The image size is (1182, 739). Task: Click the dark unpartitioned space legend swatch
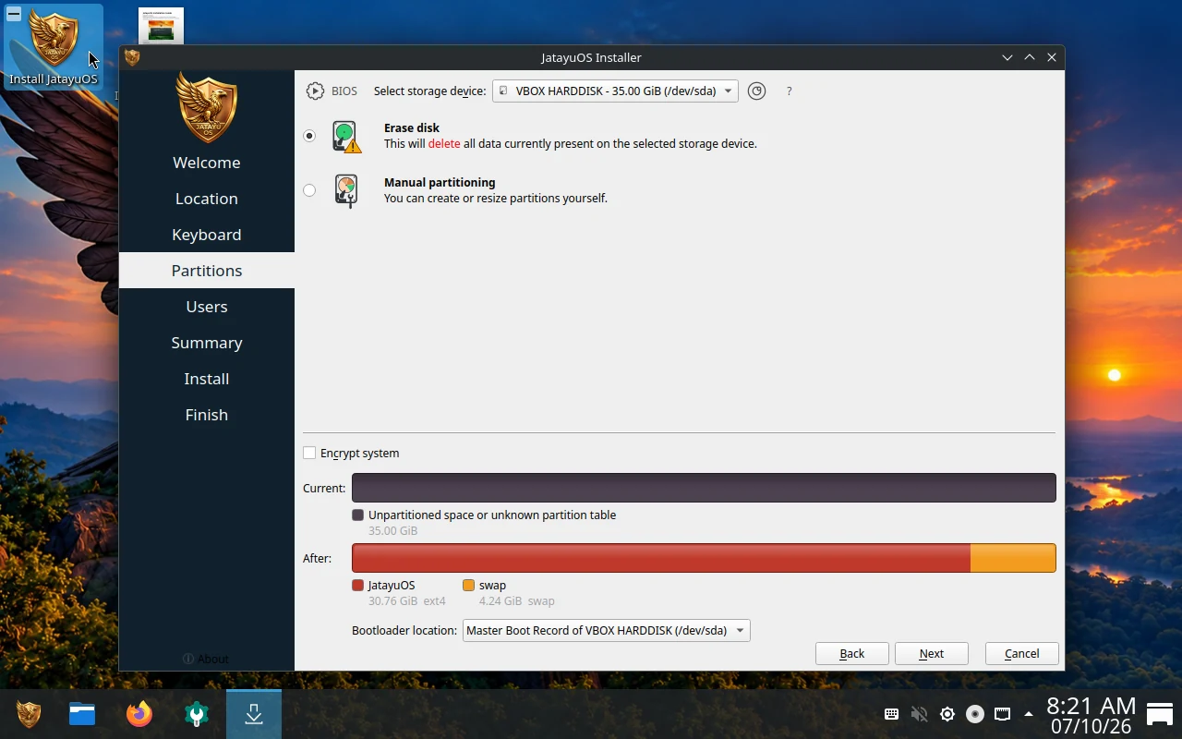pyautogui.click(x=358, y=515)
